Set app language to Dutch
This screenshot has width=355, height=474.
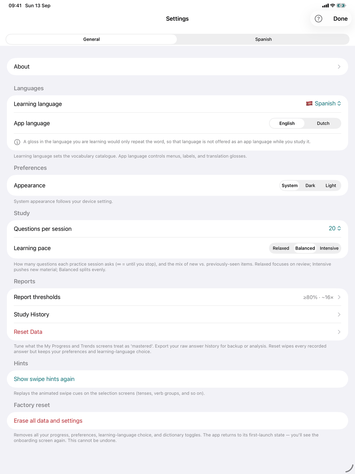(x=323, y=123)
